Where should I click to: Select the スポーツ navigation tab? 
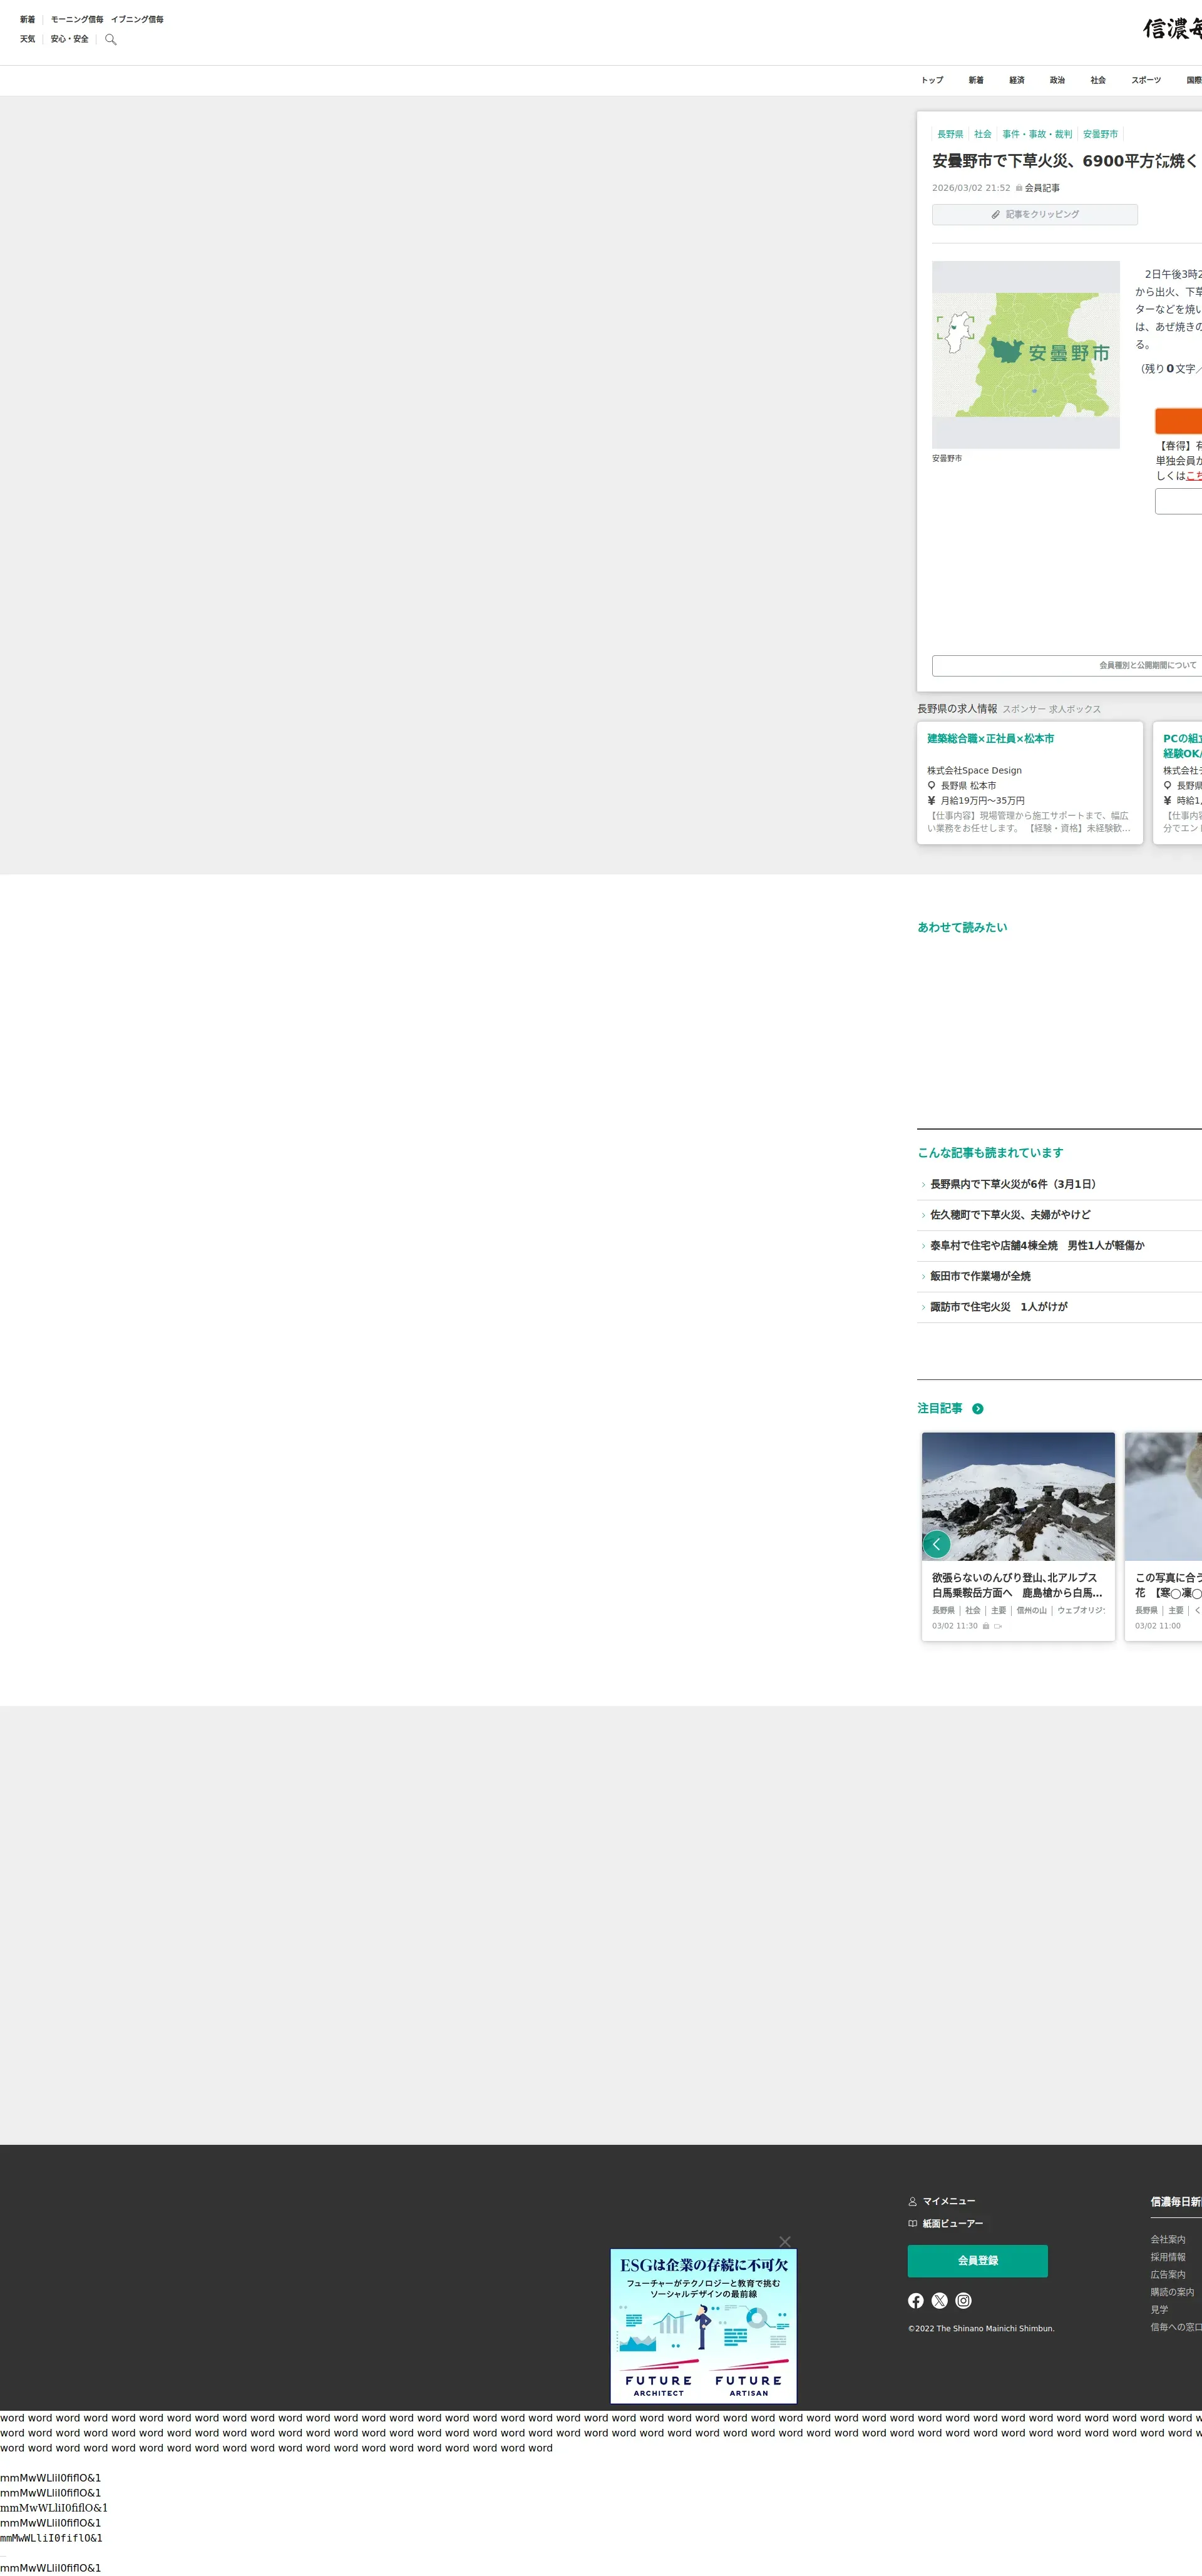(1145, 80)
